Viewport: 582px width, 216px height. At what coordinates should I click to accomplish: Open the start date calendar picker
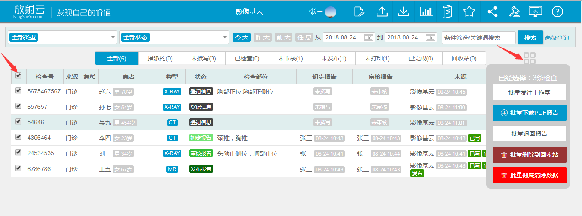[368, 37]
